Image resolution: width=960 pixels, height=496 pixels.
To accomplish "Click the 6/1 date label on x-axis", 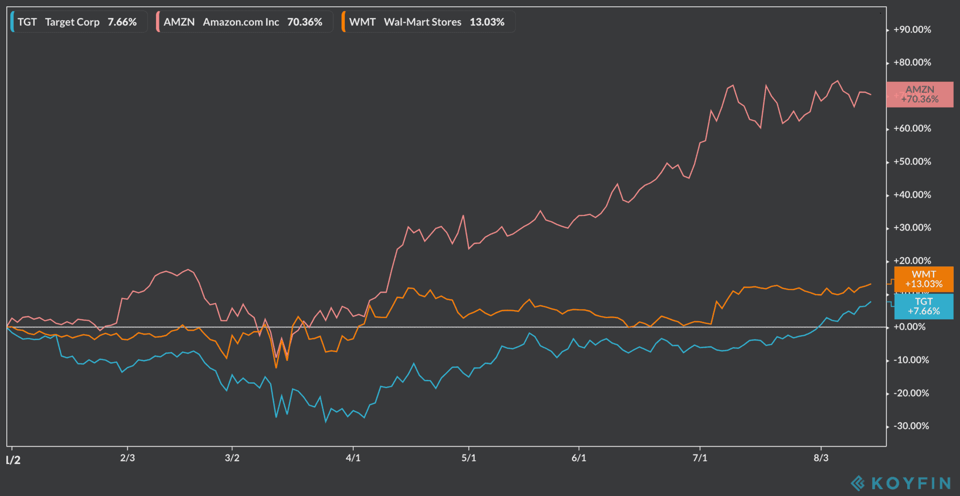I will tap(579, 458).
